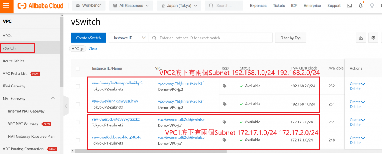This screenshot has height=154, width=382.
Task: Download the vSwitch list
Action: pos(361,38)
